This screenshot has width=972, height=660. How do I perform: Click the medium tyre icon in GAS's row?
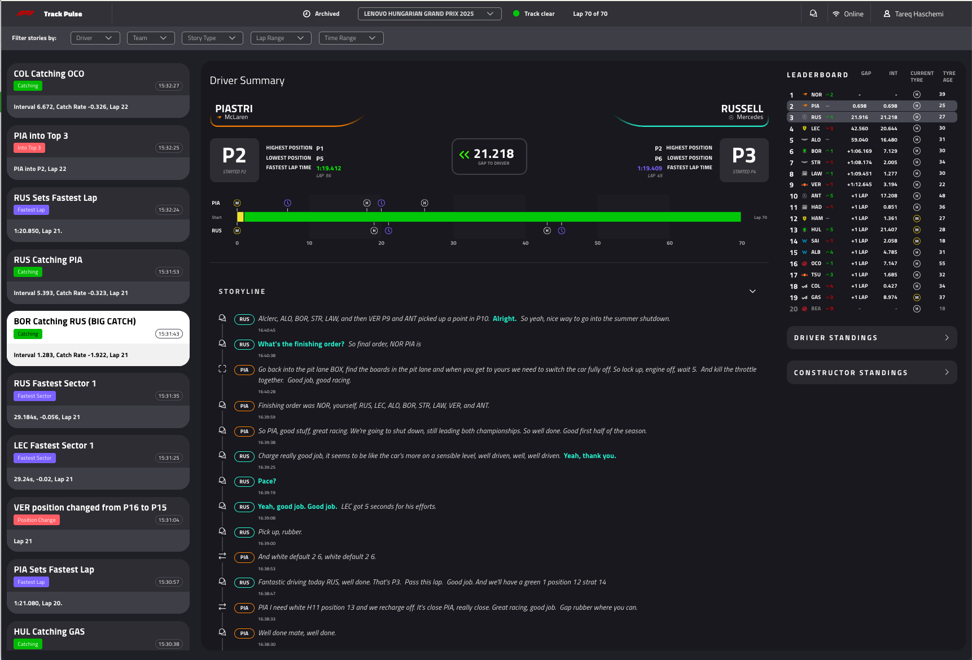pos(917,297)
